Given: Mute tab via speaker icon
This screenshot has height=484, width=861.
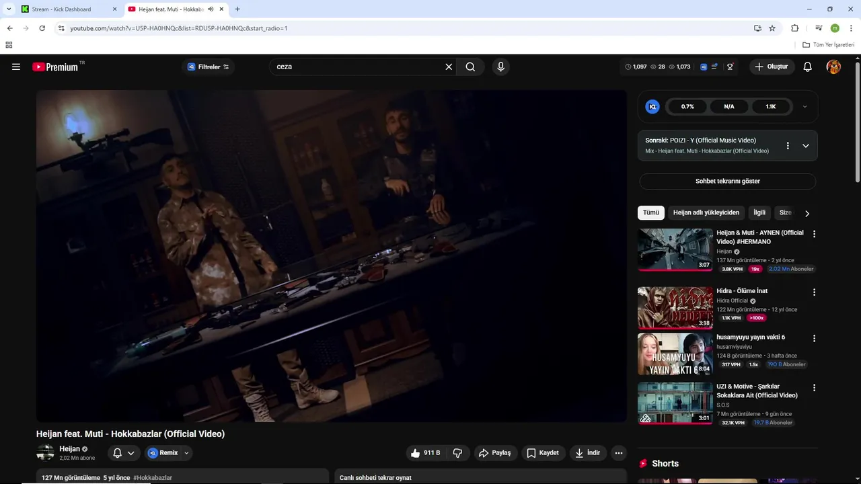Looking at the screenshot, I should tap(211, 9).
